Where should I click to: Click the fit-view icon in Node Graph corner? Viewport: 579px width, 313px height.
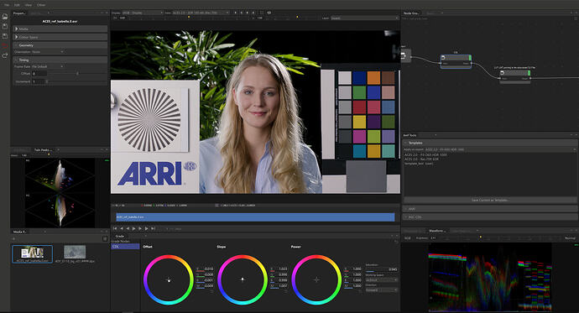point(576,18)
